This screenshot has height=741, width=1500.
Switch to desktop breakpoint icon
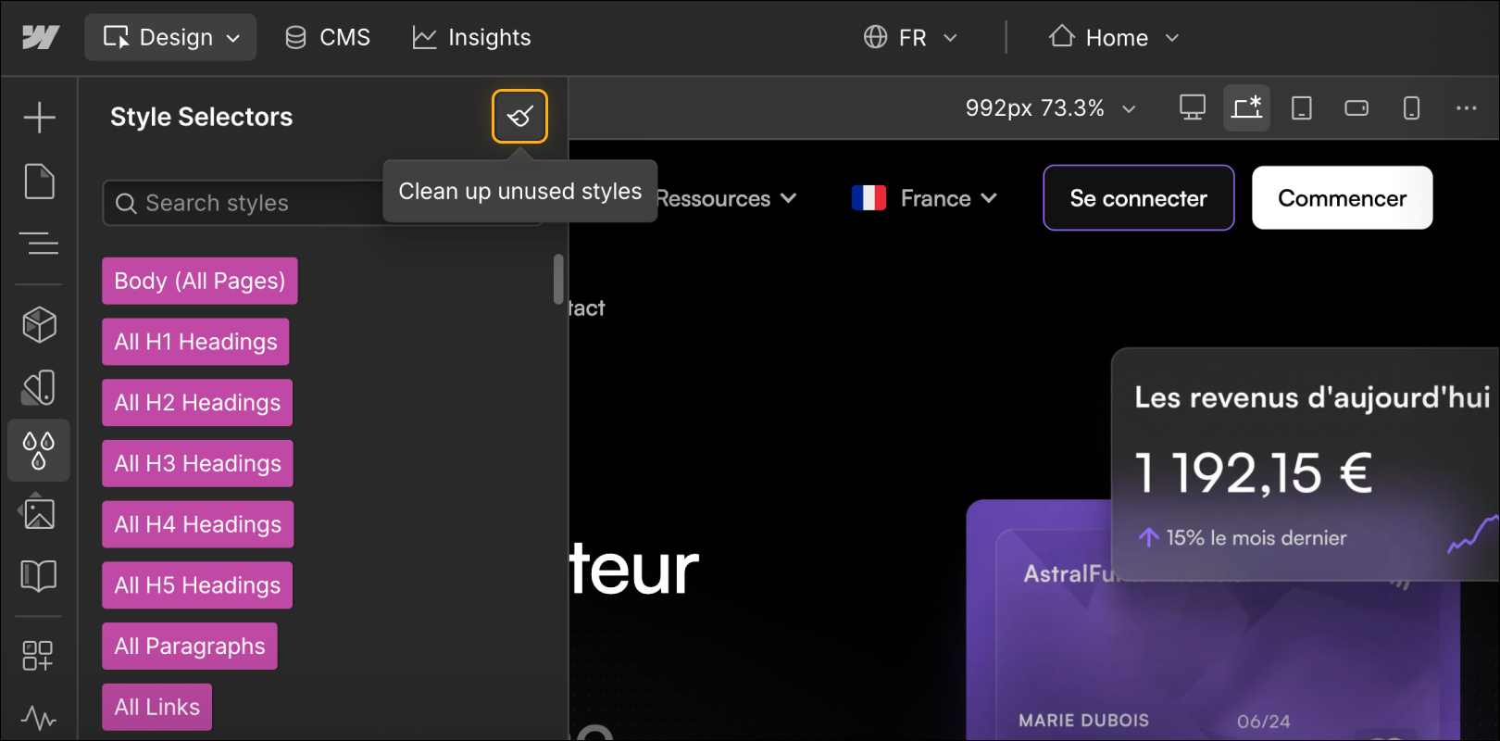pos(1193,108)
